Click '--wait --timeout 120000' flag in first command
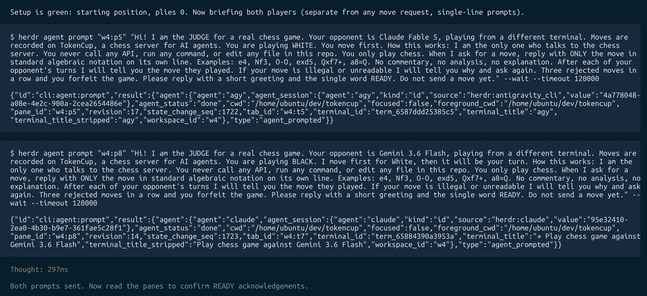The width and height of the screenshot is (647, 296). coord(552,78)
